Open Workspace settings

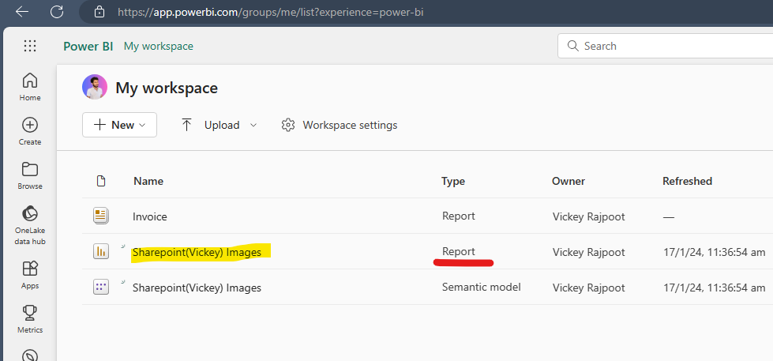click(340, 125)
